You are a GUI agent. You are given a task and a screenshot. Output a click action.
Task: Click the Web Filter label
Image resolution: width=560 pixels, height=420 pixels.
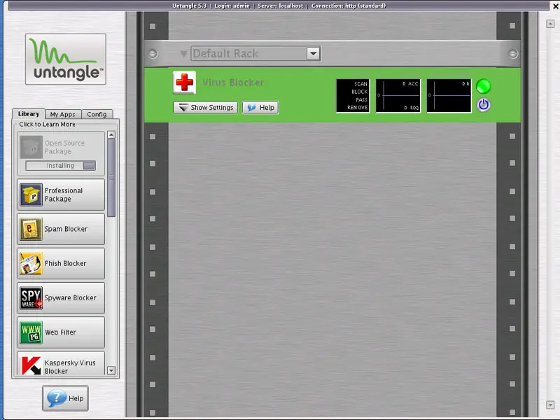pos(60,332)
